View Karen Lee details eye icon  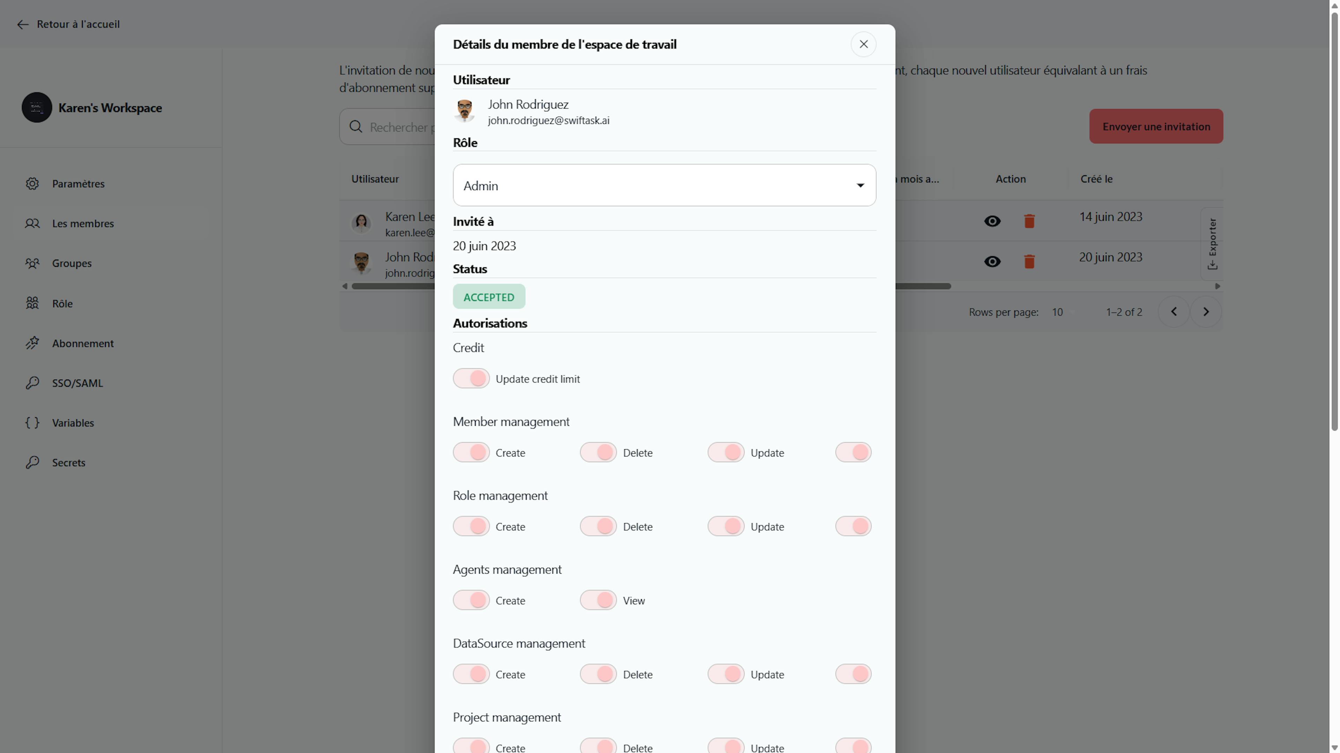992,221
